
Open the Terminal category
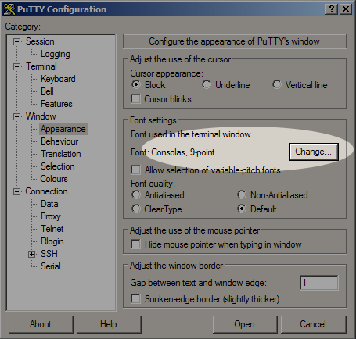coord(41,66)
